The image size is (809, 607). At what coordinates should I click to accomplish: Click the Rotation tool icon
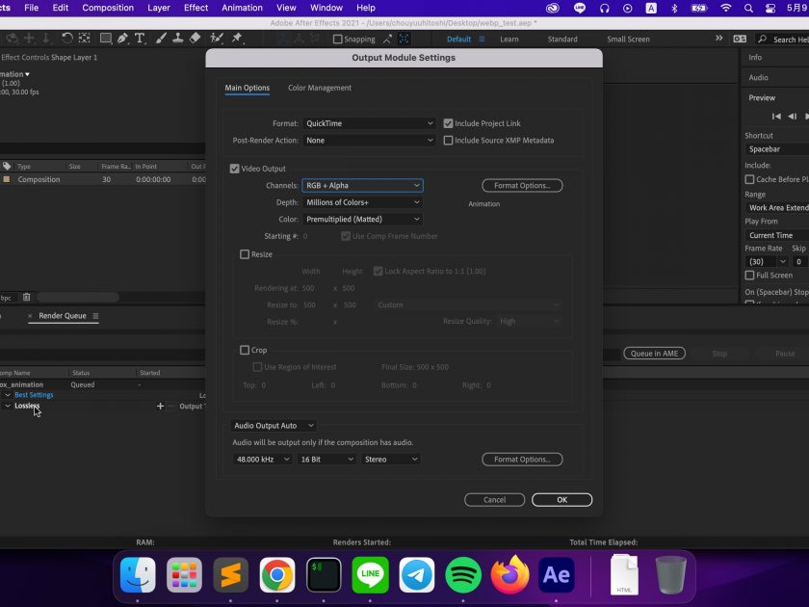[66, 39]
